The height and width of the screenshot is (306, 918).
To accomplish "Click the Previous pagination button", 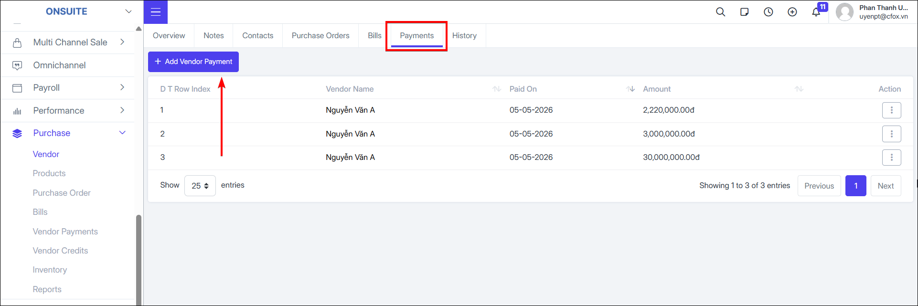I will click(819, 186).
